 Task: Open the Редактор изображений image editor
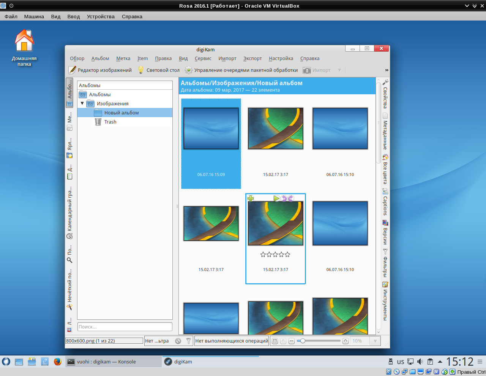pyautogui.click(x=100, y=70)
